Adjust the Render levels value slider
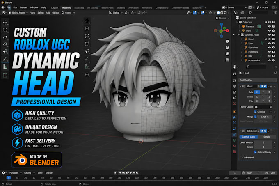 tap(263, 147)
